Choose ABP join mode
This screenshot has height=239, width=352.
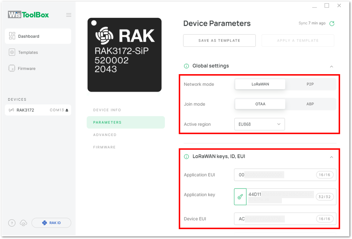point(310,104)
